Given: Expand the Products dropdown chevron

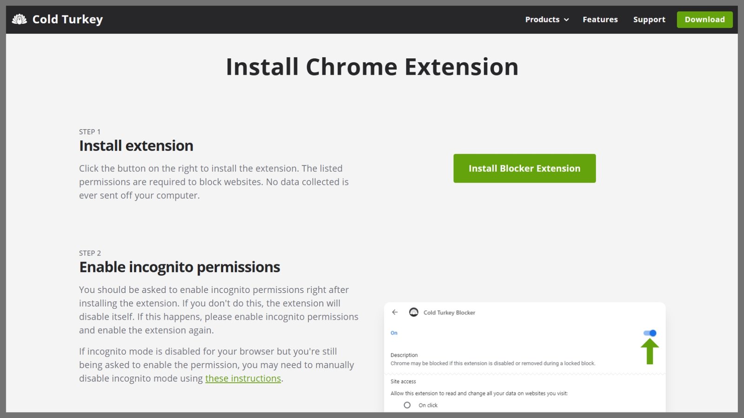Looking at the screenshot, I should coord(566,20).
